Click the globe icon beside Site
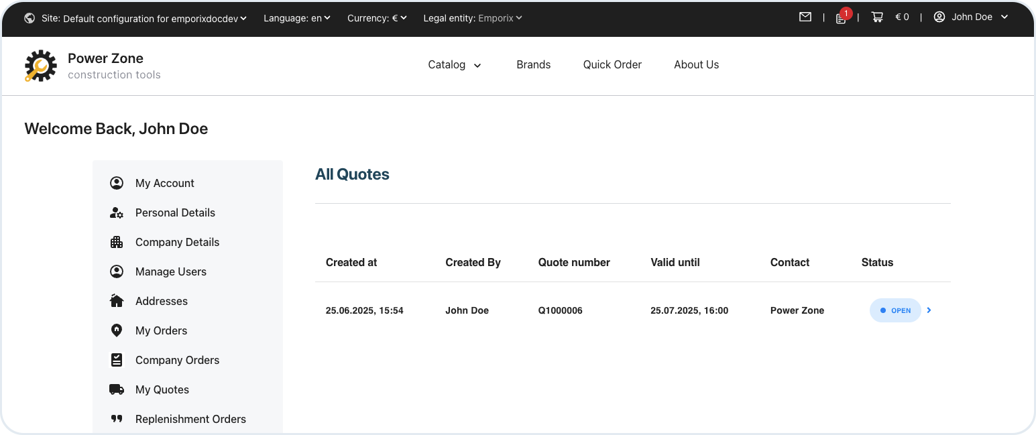 [x=30, y=18]
